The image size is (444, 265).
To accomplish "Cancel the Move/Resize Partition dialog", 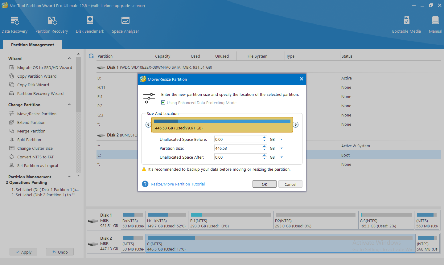I will point(290,184).
